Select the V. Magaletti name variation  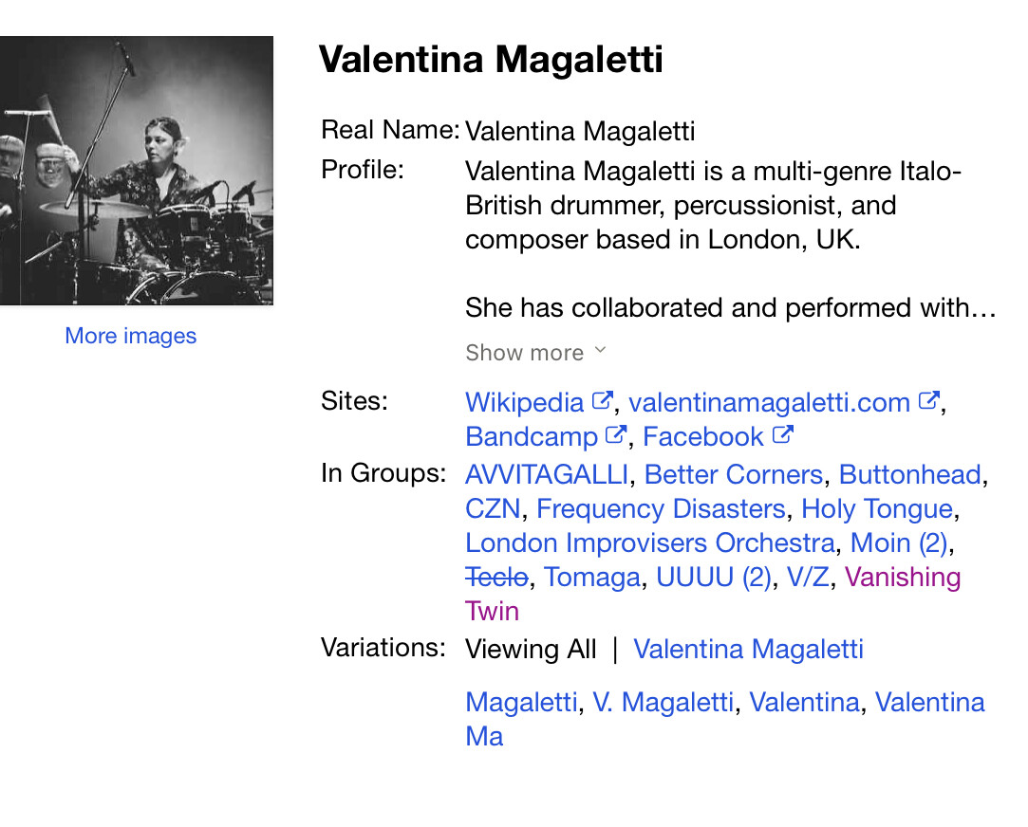663,702
